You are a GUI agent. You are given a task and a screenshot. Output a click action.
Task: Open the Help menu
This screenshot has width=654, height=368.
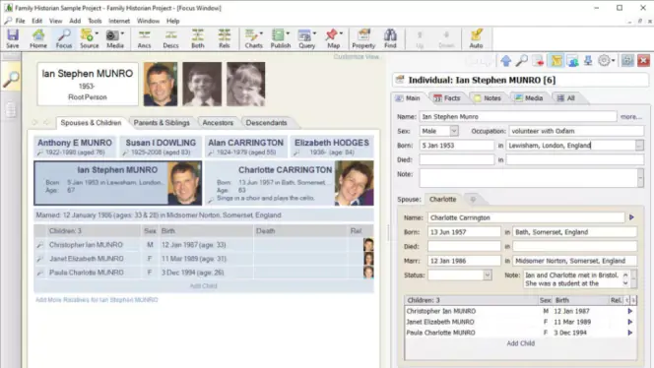[x=172, y=21]
